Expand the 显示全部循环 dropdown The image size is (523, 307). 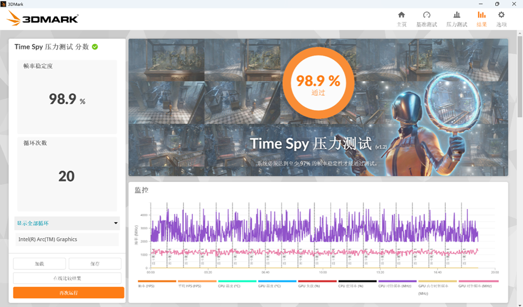click(67, 224)
